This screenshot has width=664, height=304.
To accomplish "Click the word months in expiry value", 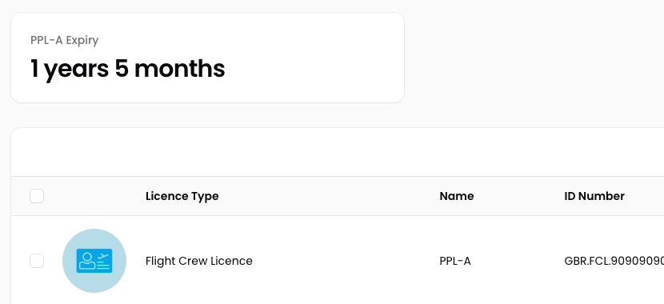I will tap(179, 69).
